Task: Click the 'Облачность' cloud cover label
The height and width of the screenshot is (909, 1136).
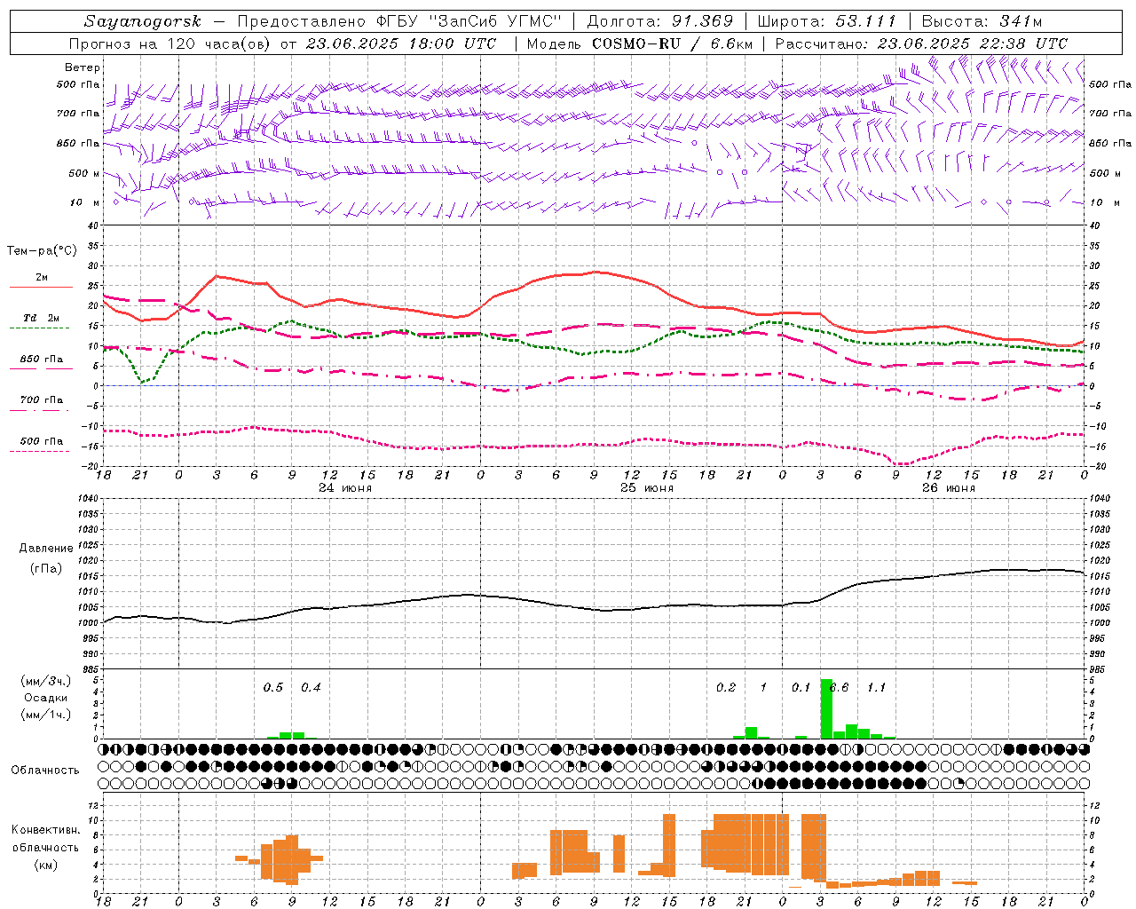Action: click(45, 771)
